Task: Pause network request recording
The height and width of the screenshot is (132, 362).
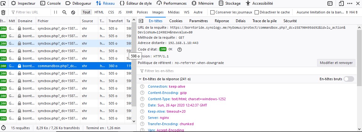Action: tap(56, 12)
